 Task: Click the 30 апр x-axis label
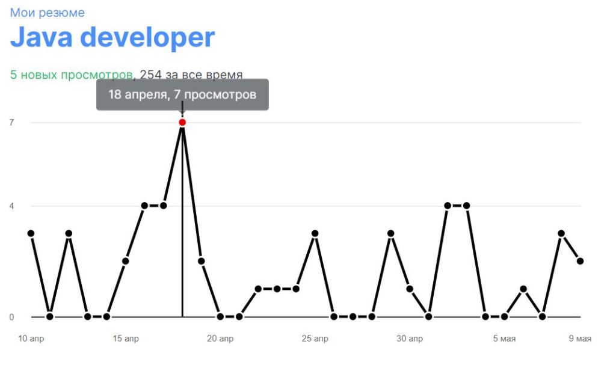tap(410, 339)
